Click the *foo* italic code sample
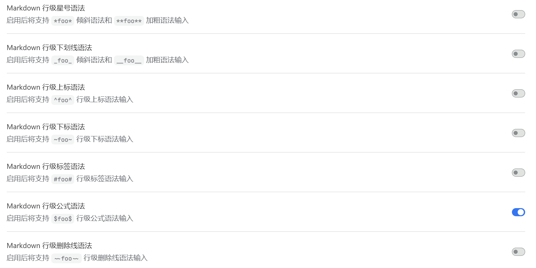This screenshot has width=536, height=268. click(x=63, y=21)
